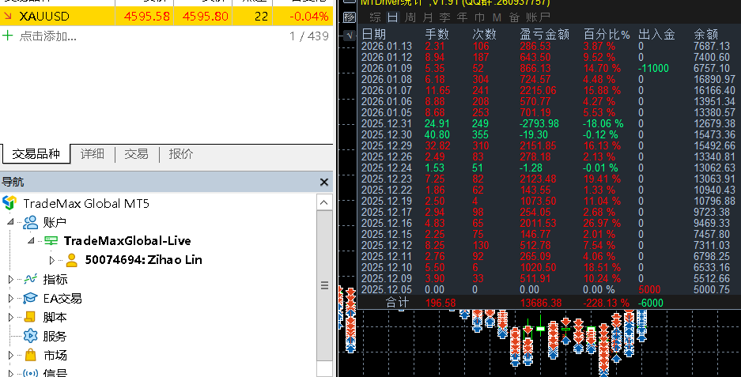Click the 盈亏金额 column header
741x377 pixels.
[x=544, y=34]
